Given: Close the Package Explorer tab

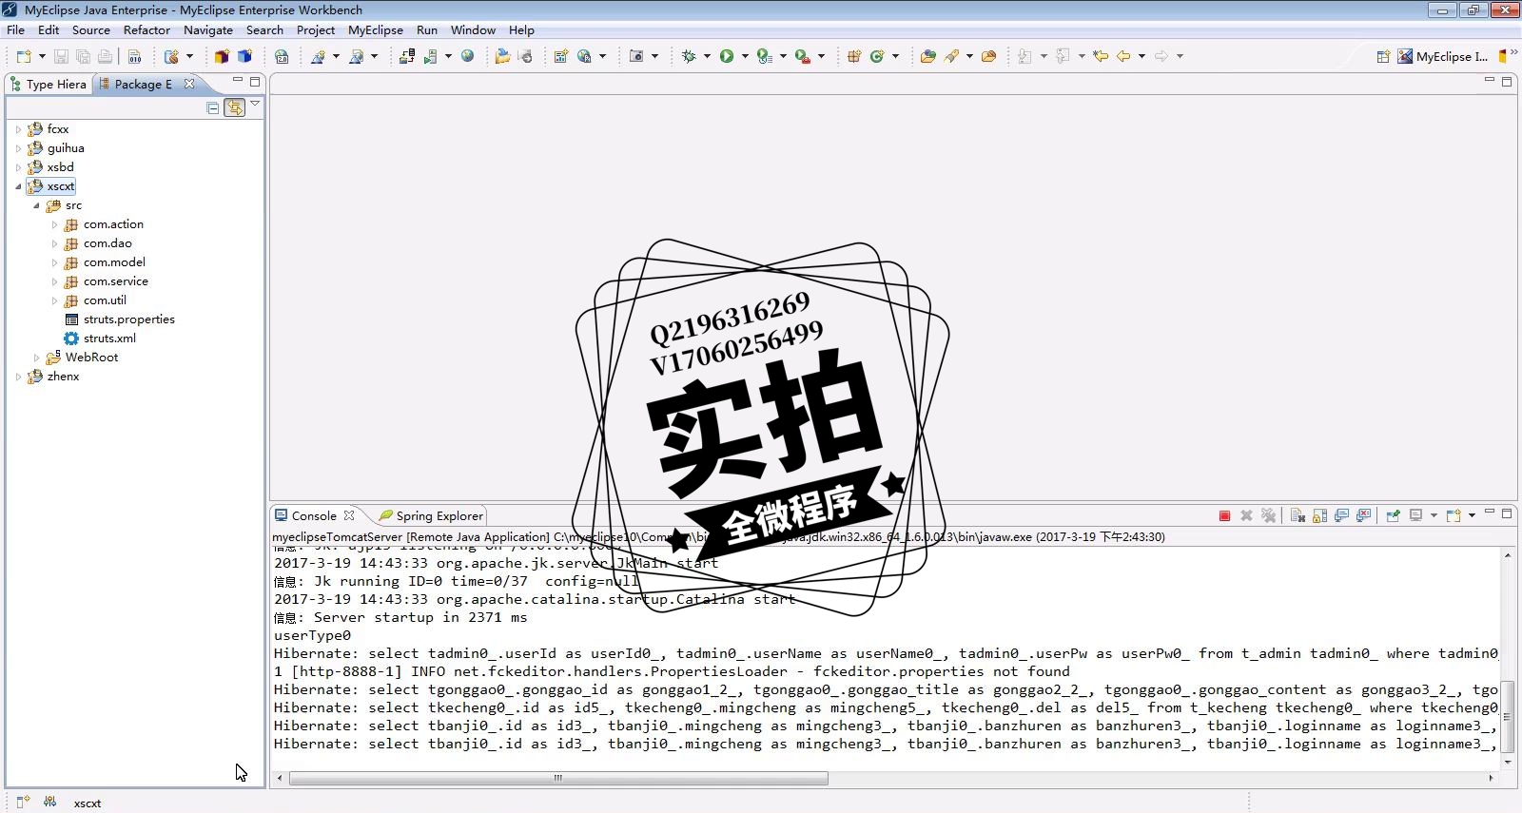Looking at the screenshot, I should (x=189, y=84).
